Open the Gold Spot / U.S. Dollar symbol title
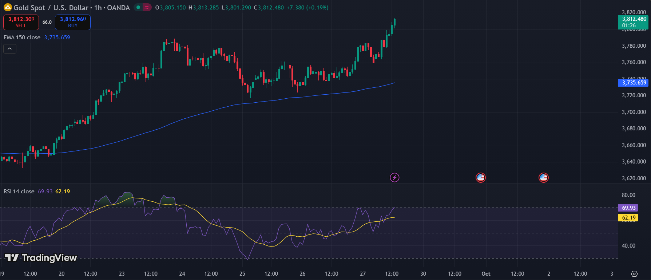This screenshot has height=280, width=651. [x=72, y=8]
